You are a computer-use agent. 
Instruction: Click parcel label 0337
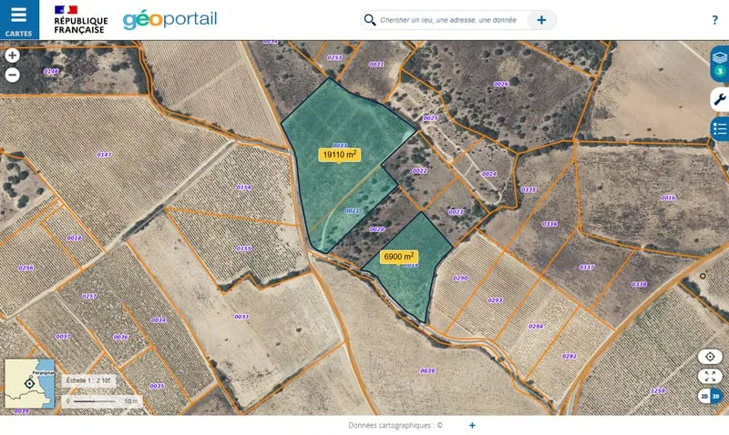[x=586, y=268]
